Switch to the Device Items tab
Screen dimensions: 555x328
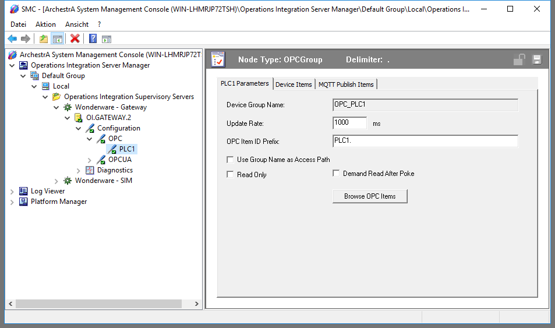click(294, 84)
